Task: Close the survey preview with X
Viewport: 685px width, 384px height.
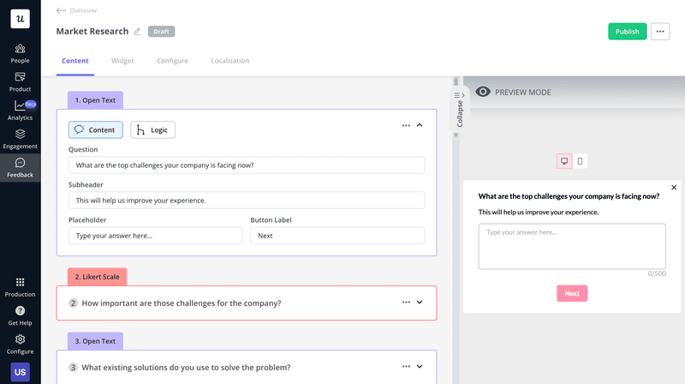Action: 674,187
